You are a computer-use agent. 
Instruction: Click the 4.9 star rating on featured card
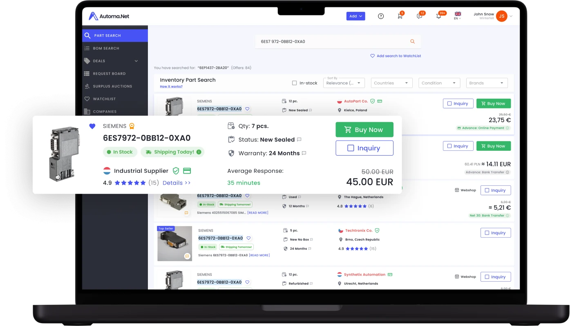point(131,183)
